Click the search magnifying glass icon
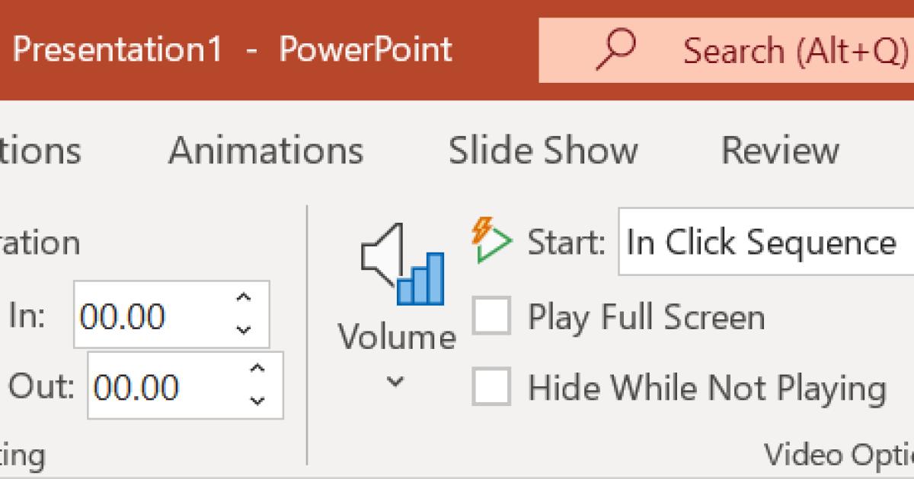 pyautogui.click(x=615, y=49)
